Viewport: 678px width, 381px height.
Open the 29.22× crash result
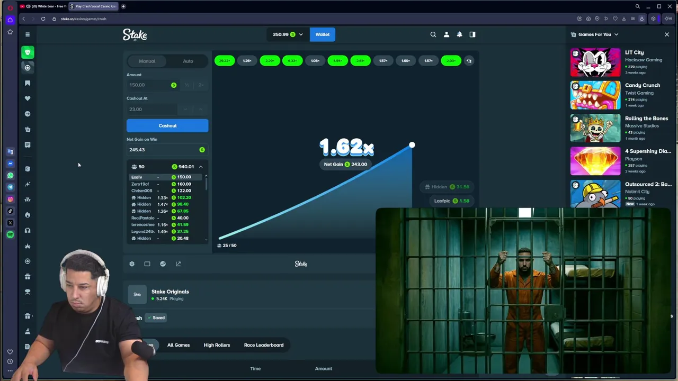tap(225, 61)
